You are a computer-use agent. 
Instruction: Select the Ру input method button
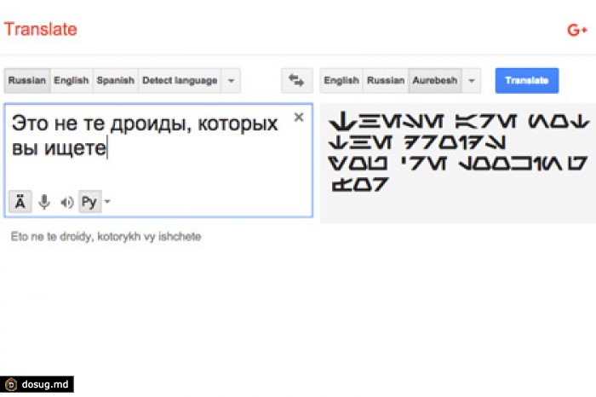(89, 202)
